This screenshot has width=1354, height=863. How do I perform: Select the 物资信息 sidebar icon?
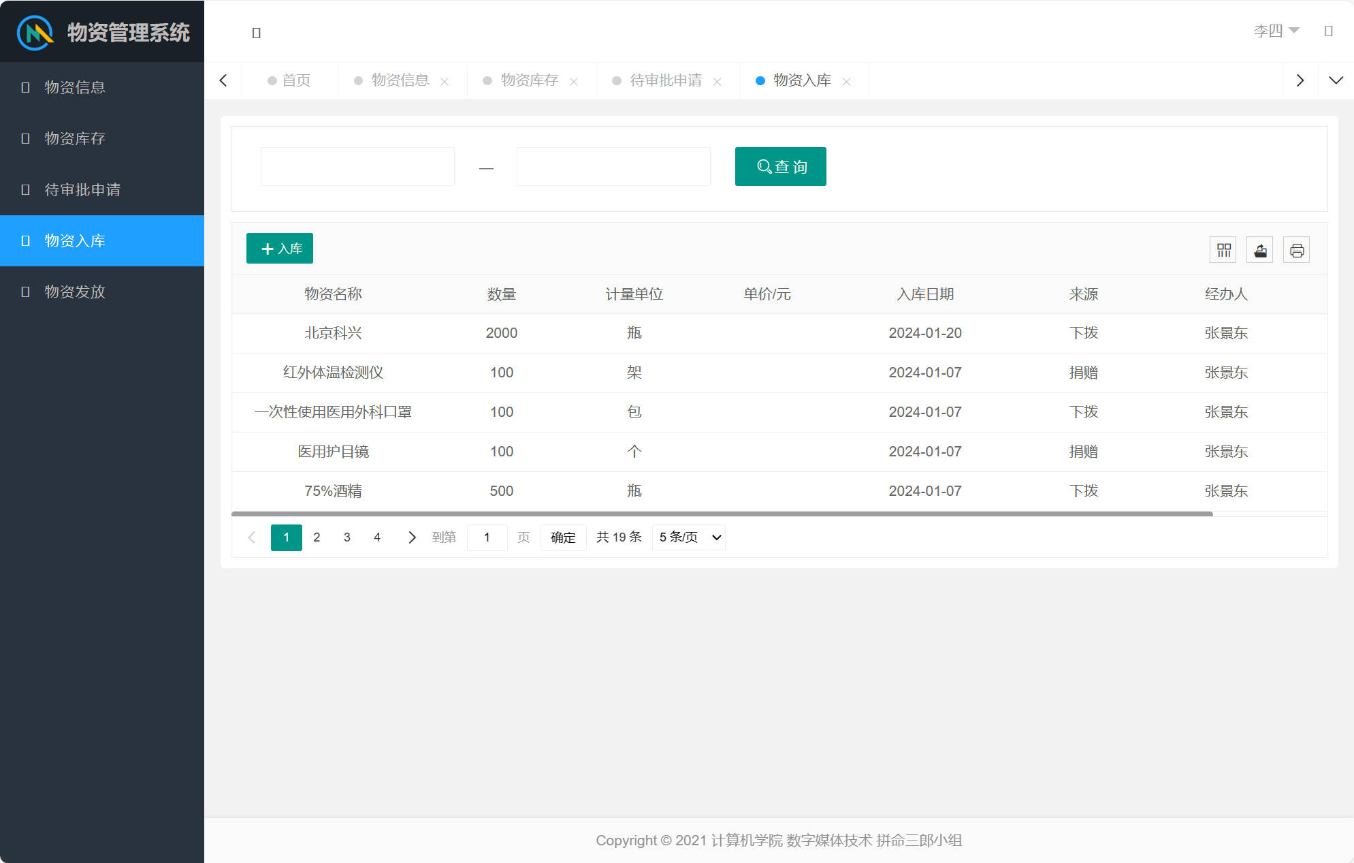(x=25, y=87)
